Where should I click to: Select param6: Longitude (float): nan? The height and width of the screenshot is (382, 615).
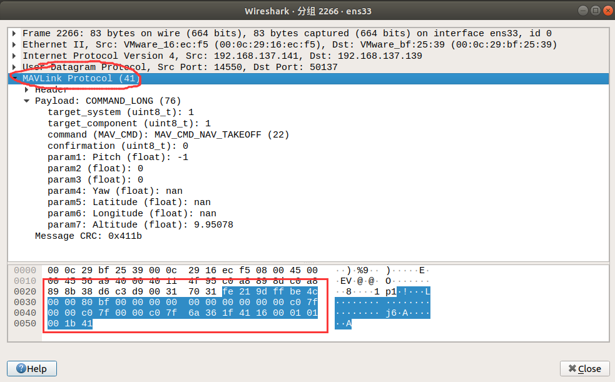[132, 214]
